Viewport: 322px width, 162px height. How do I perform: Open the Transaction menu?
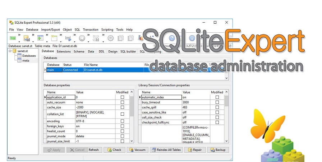click(x=91, y=29)
